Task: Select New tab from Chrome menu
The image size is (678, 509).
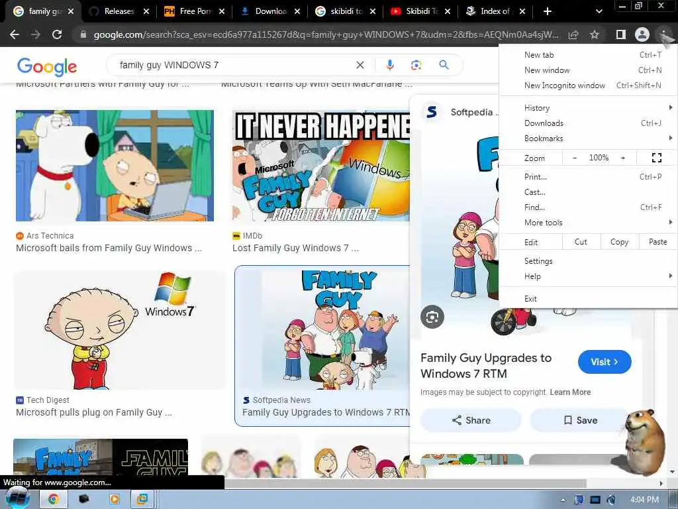Action: 588,55
